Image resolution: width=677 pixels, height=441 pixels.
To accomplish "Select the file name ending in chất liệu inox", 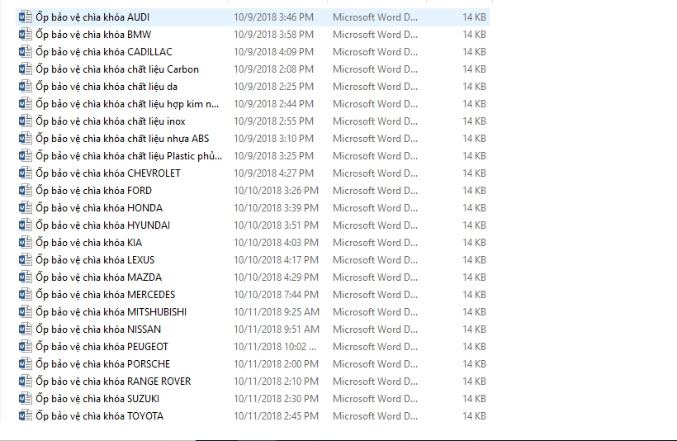I will (x=111, y=121).
